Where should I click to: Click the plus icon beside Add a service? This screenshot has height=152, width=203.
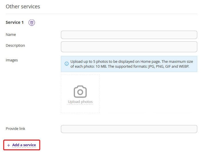[9, 145]
